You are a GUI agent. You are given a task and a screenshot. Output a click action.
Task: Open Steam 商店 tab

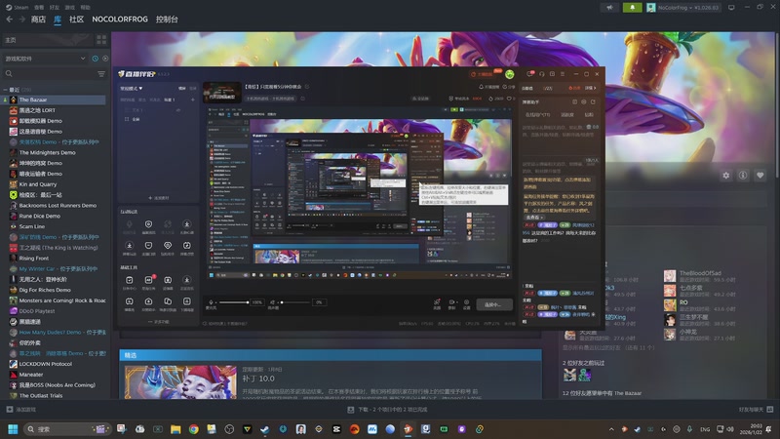38,19
